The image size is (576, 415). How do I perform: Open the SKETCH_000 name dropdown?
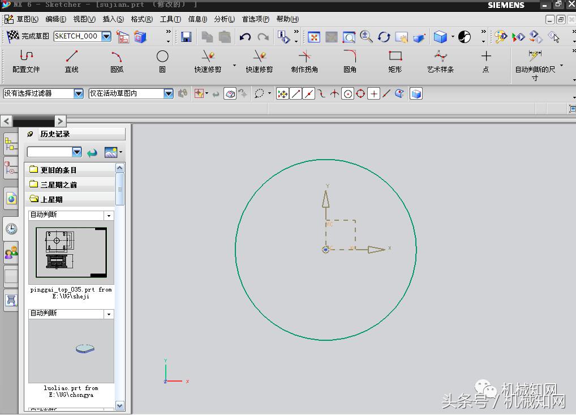click(106, 36)
